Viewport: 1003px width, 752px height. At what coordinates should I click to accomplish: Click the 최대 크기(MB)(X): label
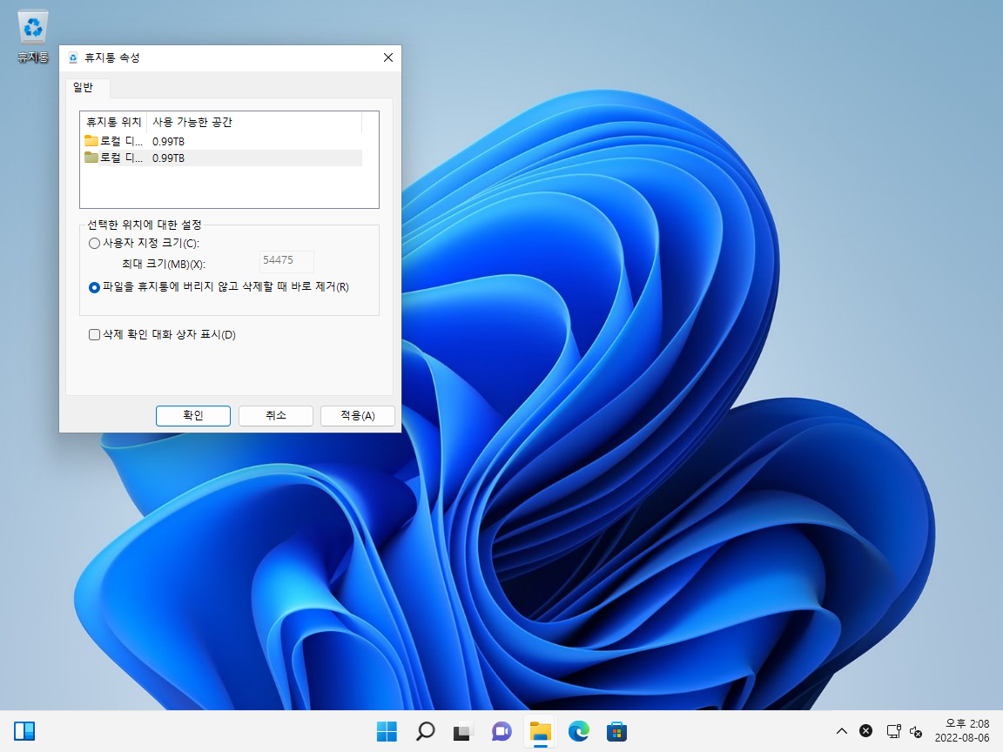coord(164,264)
